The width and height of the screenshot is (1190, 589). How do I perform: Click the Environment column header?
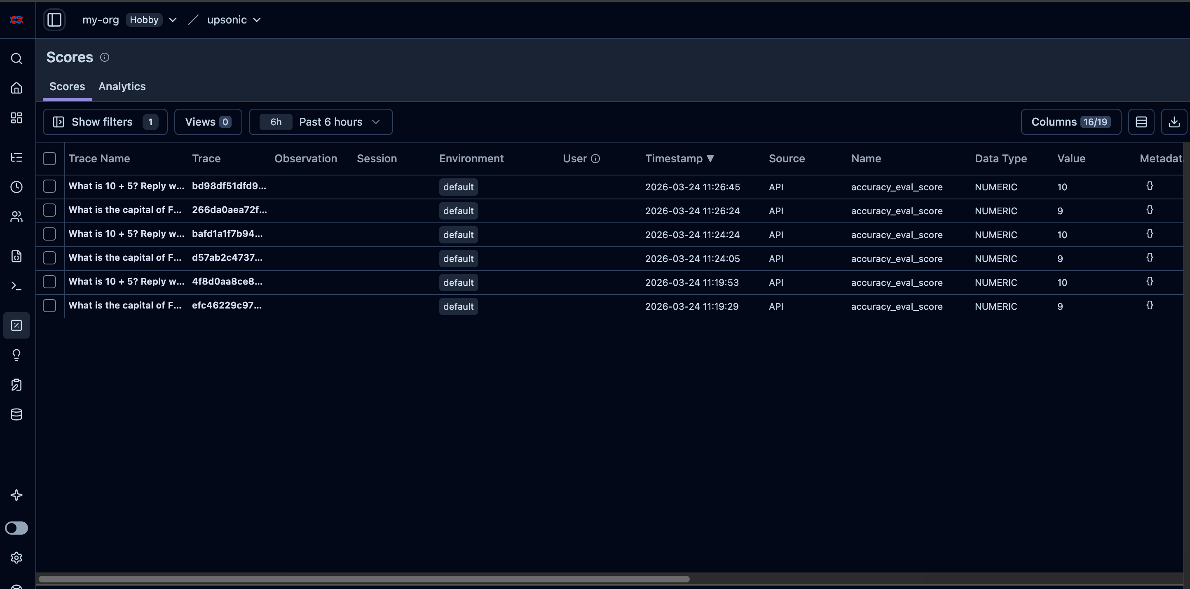(471, 159)
